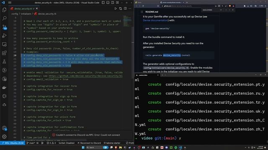
Task: Open the Explorer view in VS Code
Action: [x=4, y=10]
